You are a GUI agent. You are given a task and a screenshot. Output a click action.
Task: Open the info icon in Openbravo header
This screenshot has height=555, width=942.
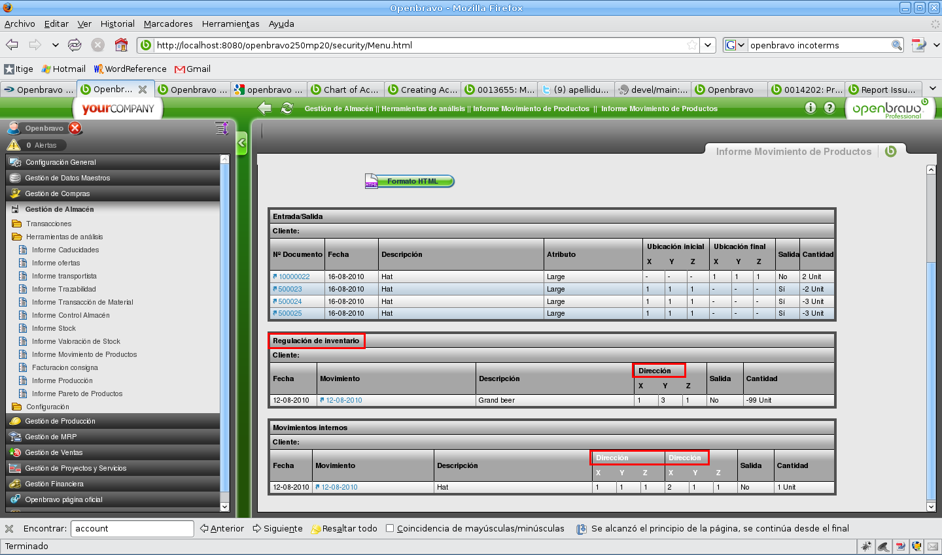tap(811, 108)
